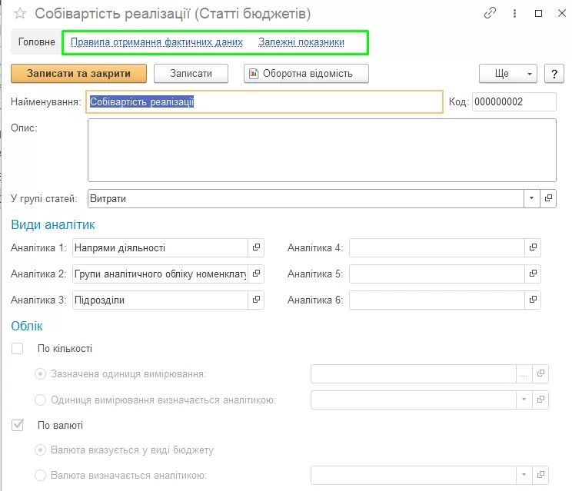Click the ellipsis button in Зазначена одиниця вимірювання field
The image size is (572, 491).
(x=524, y=373)
